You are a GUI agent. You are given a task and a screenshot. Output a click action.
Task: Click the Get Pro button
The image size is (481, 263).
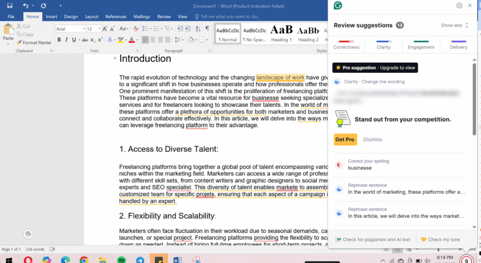pos(345,139)
